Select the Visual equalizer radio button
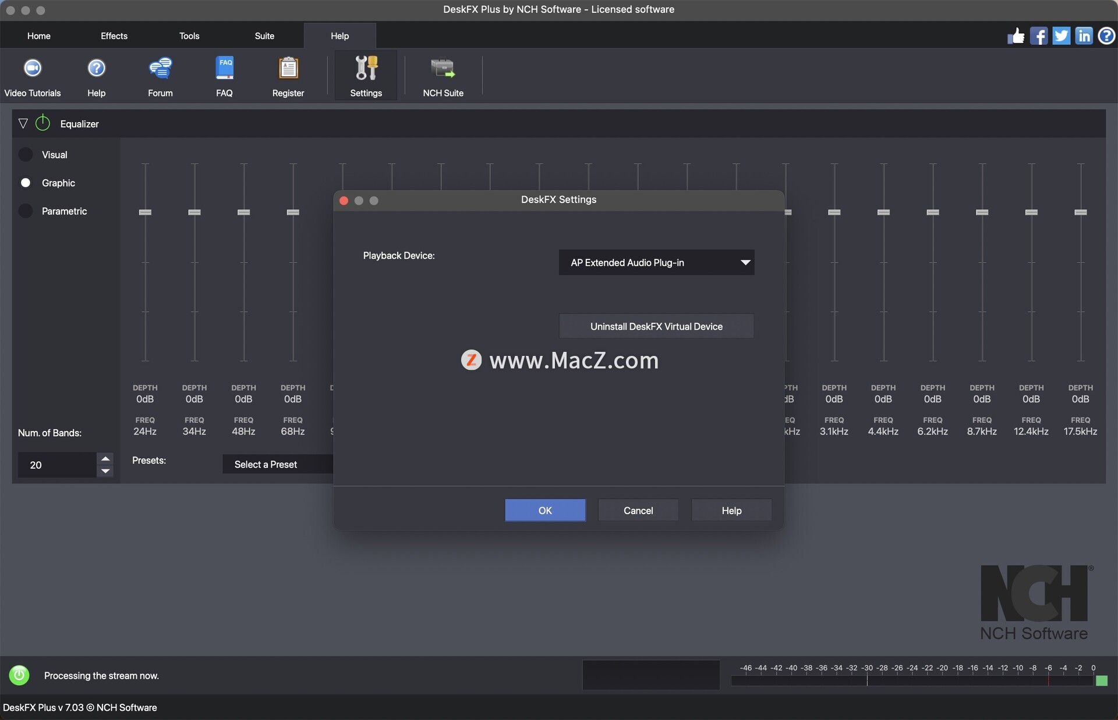Screen dimensions: 1118x720 26,155
